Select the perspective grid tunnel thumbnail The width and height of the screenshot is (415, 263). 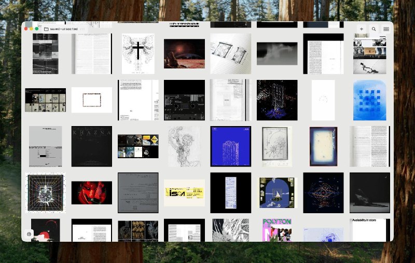coord(46,193)
